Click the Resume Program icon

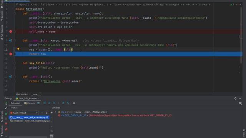click(x=6, y=114)
